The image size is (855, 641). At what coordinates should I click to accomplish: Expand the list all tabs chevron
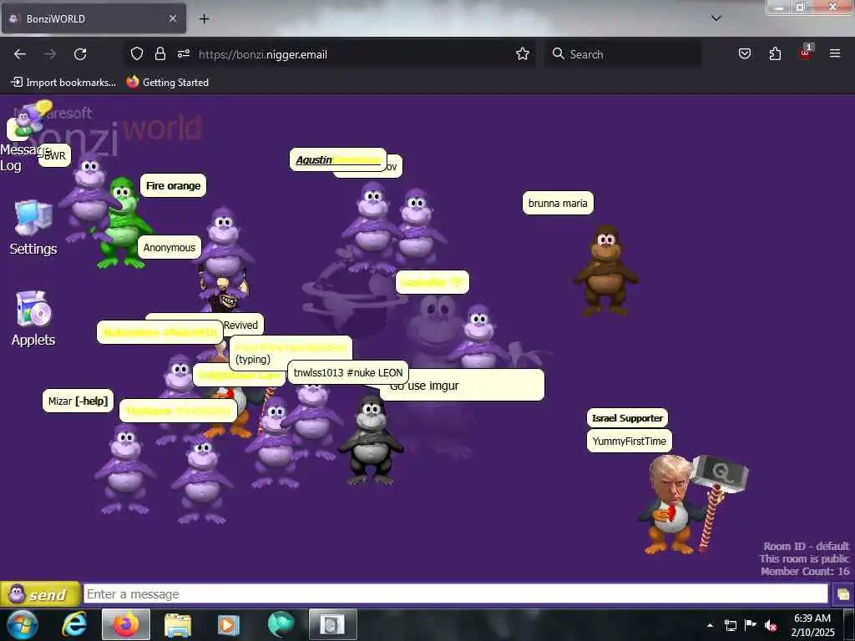pos(716,18)
